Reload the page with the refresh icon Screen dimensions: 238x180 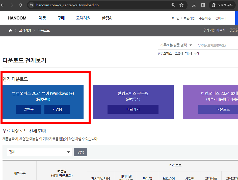tap(21, 5)
